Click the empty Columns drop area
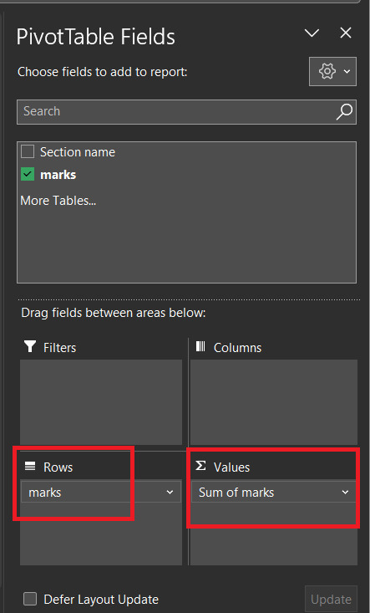This screenshot has height=613, width=370. [274, 402]
